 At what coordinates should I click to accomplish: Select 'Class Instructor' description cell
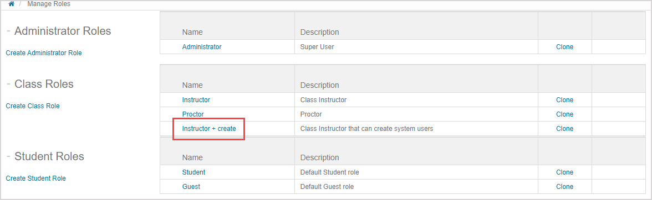coord(416,100)
